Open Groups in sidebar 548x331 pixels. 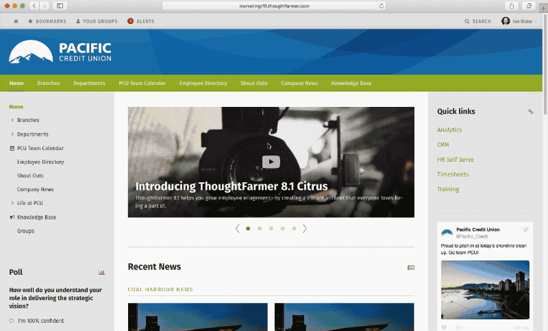25,231
